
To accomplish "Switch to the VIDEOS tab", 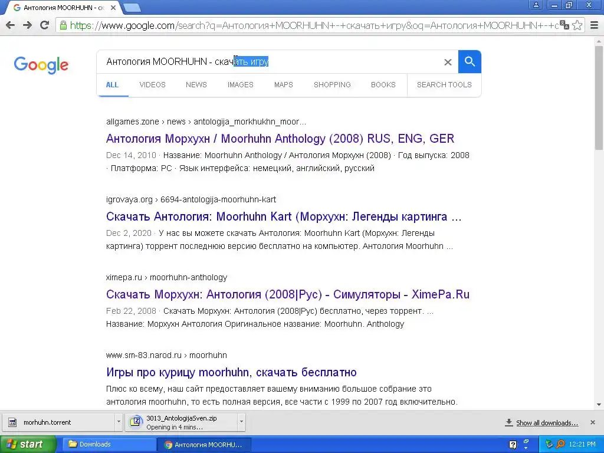I will 153,85.
